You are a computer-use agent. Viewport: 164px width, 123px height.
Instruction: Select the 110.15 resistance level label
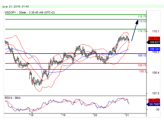tap(142, 31)
